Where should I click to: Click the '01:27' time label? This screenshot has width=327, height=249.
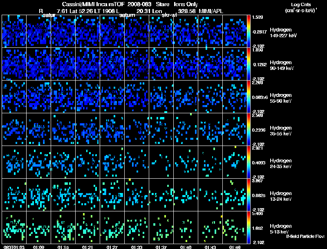point(112,247)
